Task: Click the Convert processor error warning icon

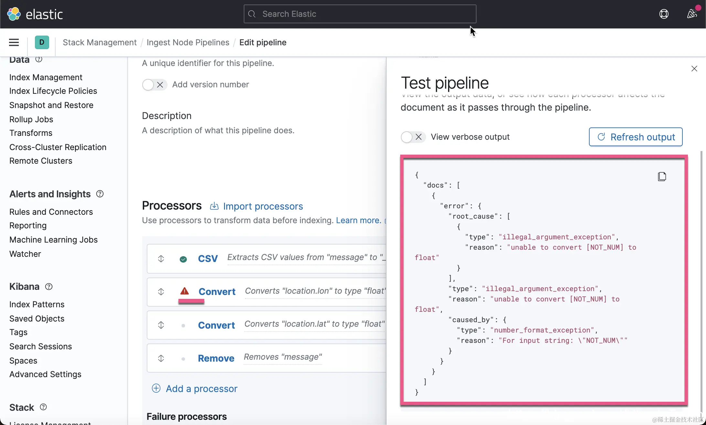Action: (184, 291)
